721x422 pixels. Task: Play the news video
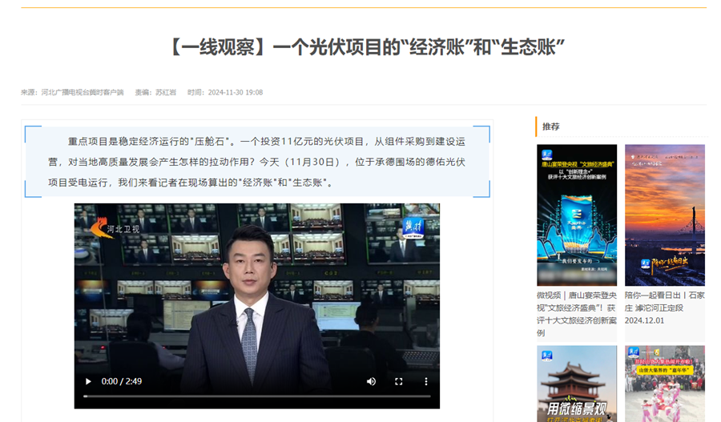pyautogui.click(x=88, y=382)
